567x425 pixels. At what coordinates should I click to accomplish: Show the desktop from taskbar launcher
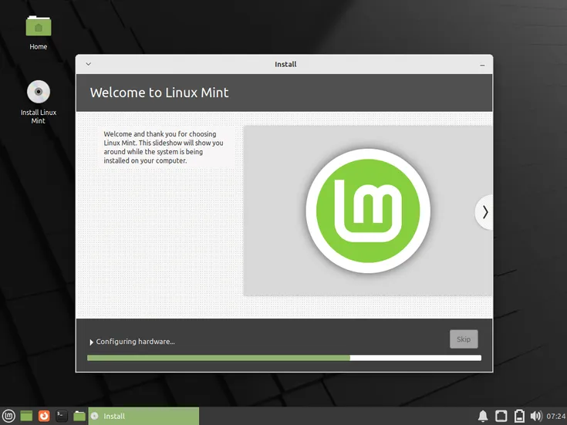[x=26, y=416]
